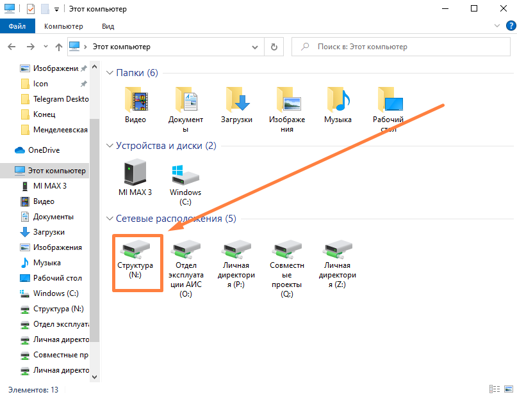The image size is (517, 397).
Task: Open the Файл menu
Action: tap(17, 26)
